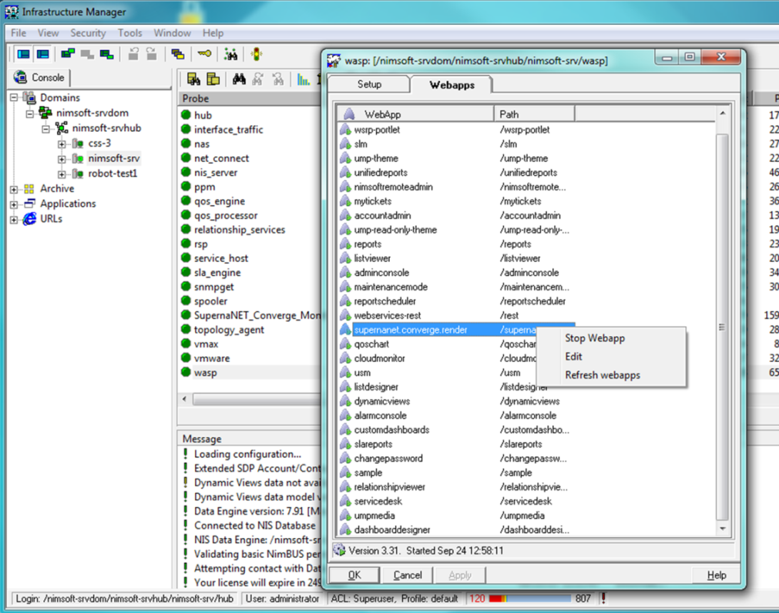Image resolution: width=779 pixels, height=613 pixels.
Task: Click the URLs Internet Explorer icon
Action: [30, 218]
